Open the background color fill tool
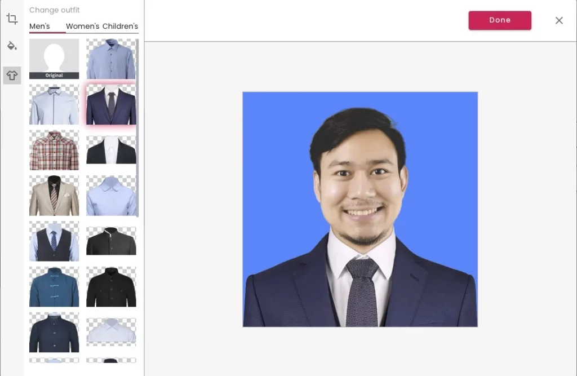This screenshot has width=577, height=376. 12,46
